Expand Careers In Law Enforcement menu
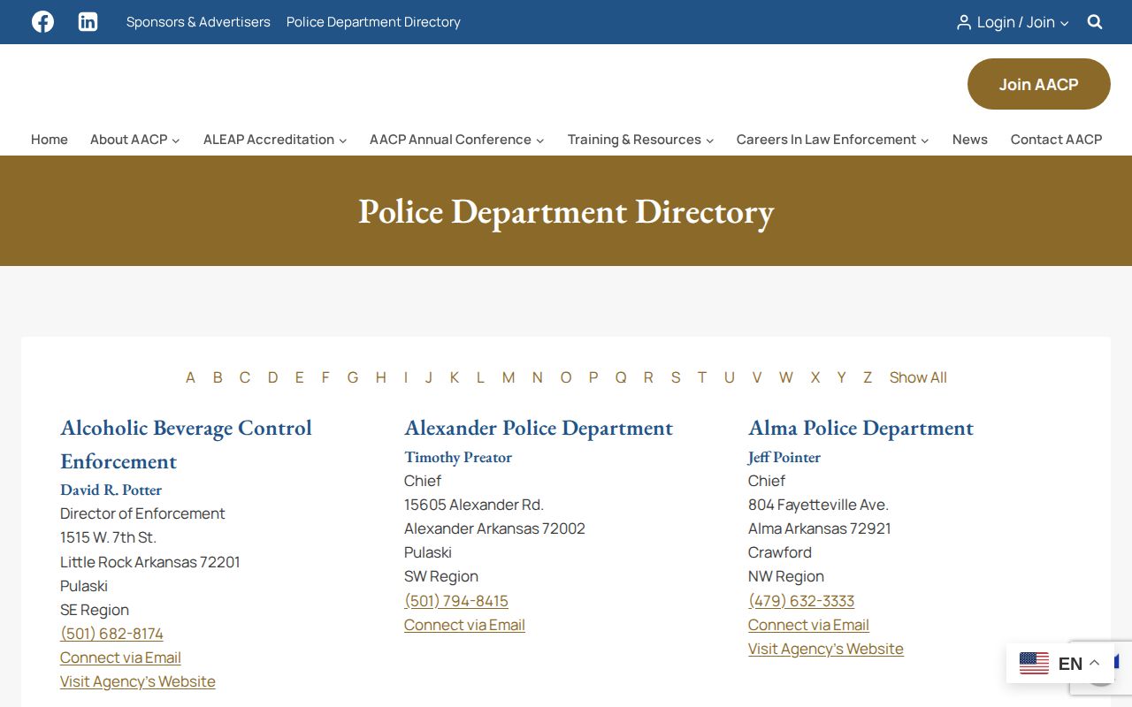 coord(833,140)
